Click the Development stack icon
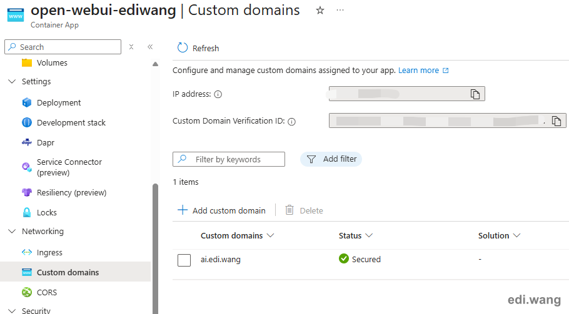 27,122
